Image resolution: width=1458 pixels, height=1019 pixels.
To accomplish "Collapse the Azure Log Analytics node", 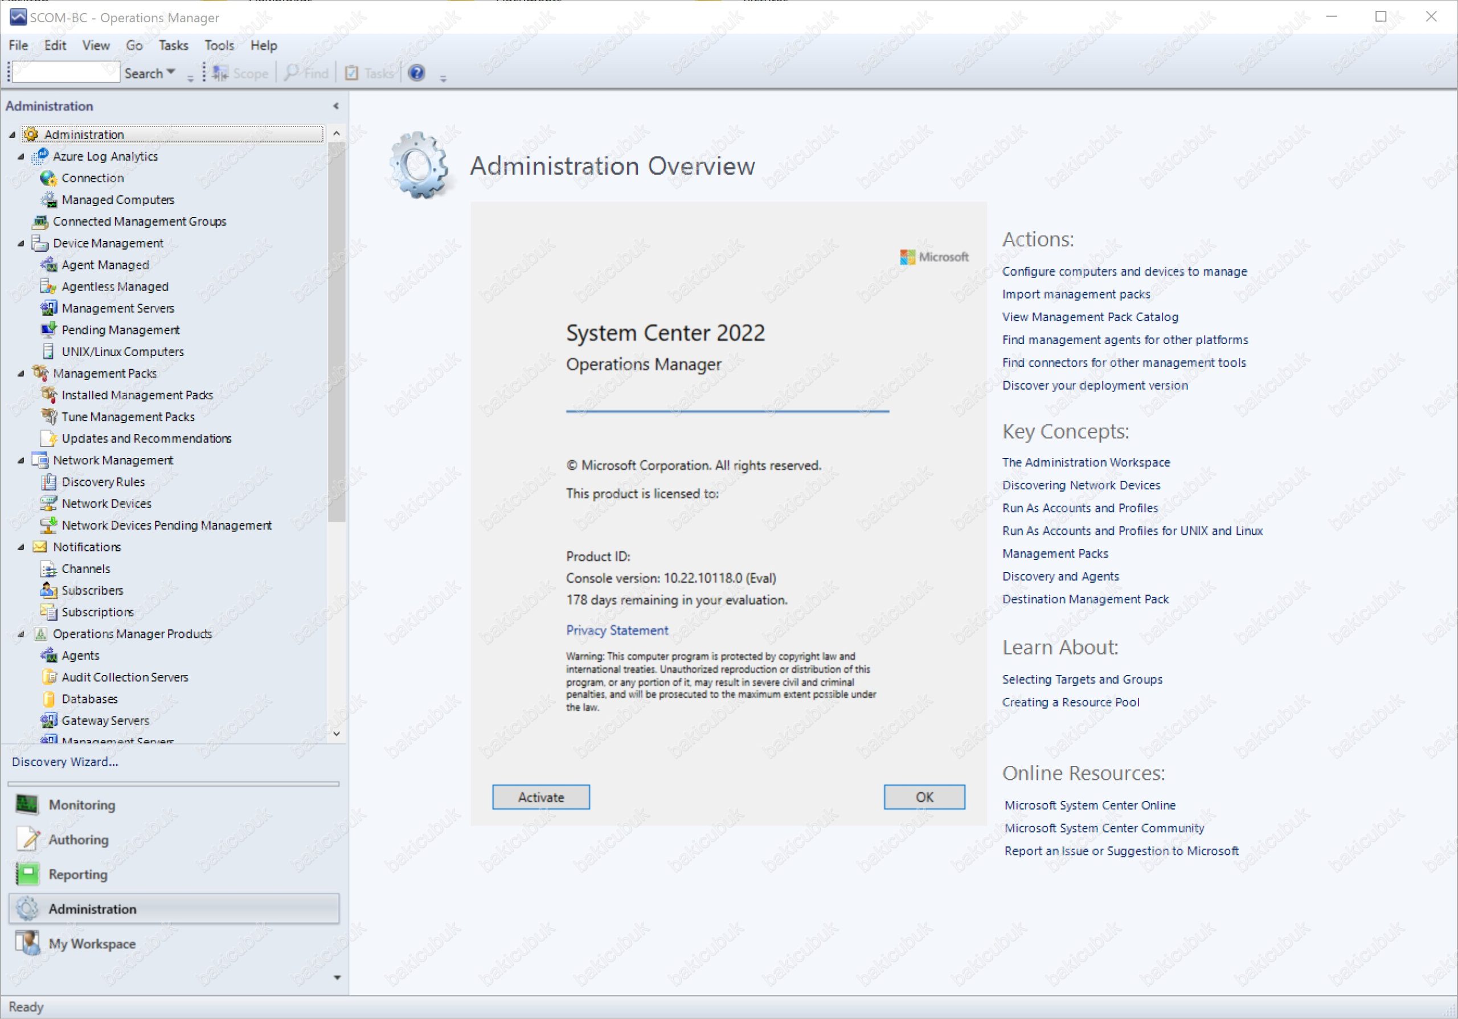I will tap(21, 156).
